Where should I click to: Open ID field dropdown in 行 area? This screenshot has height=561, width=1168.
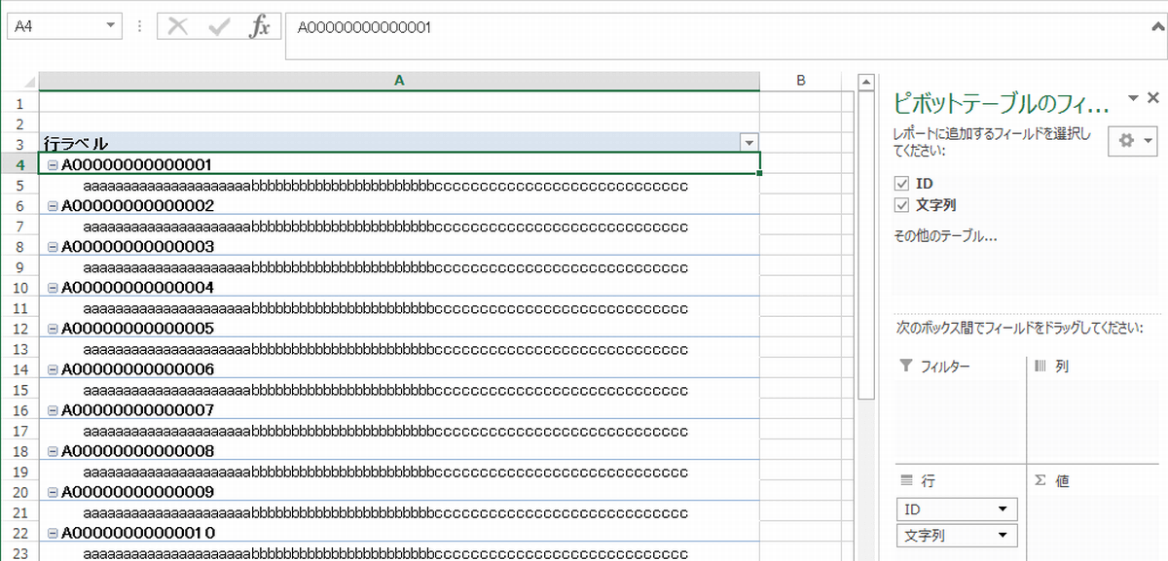(1002, 509)
